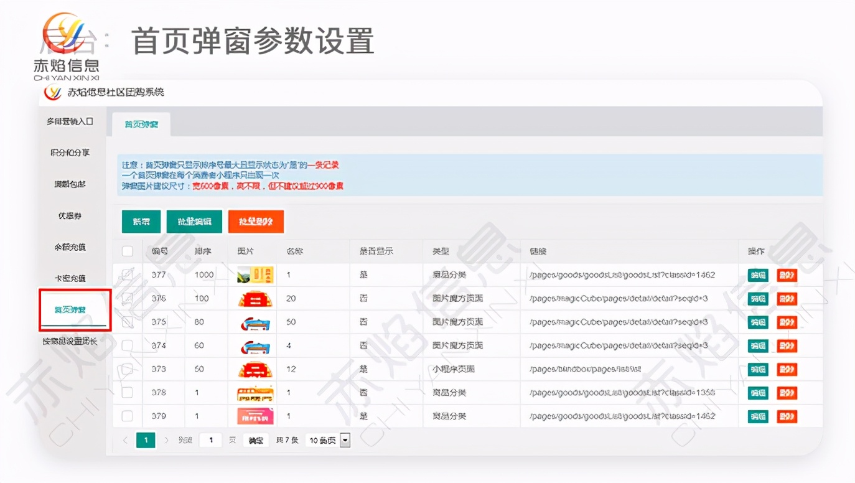Click the 批量编辑 button
Image resolution: width=855 pixels, height=483 pixels.
[x=194, y=222]
